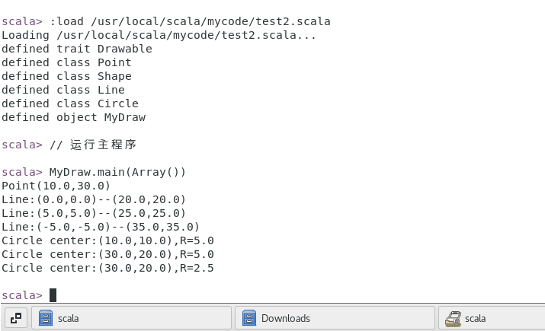Click the 'Loading test2.scala...' output line

tap(159, 35)
